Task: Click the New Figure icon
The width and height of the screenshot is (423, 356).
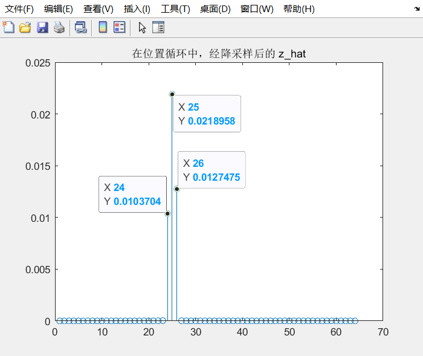Action: 8,27
